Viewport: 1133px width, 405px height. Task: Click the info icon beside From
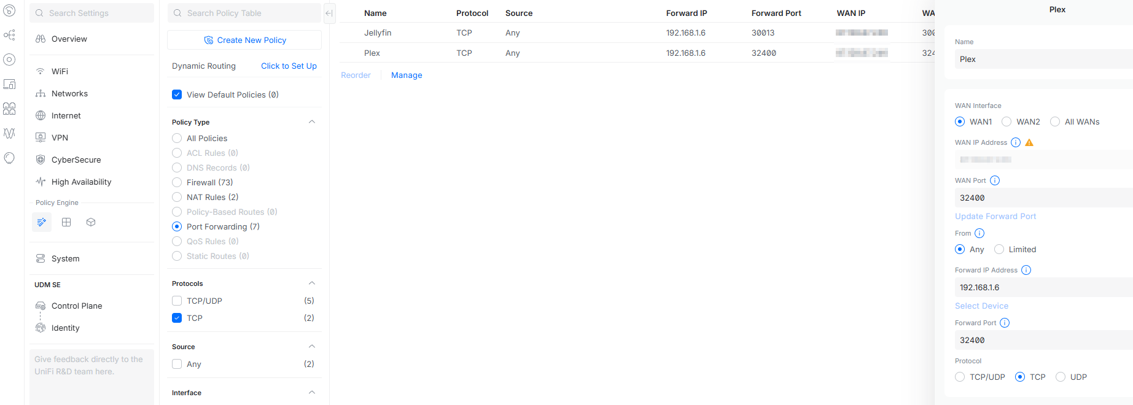click(979, 233)
